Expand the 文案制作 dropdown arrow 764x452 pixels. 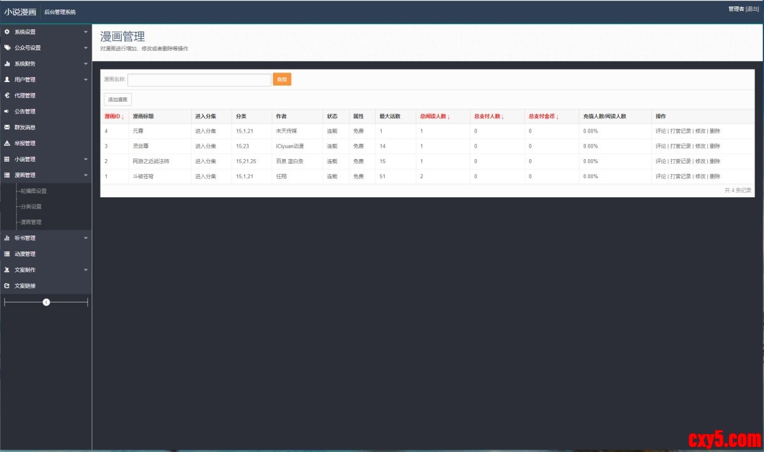click(x=86, y=270)
